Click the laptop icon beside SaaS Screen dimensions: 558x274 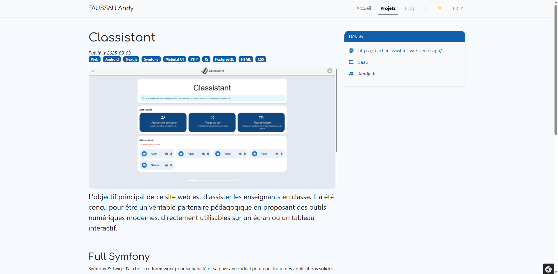(351, 62)
